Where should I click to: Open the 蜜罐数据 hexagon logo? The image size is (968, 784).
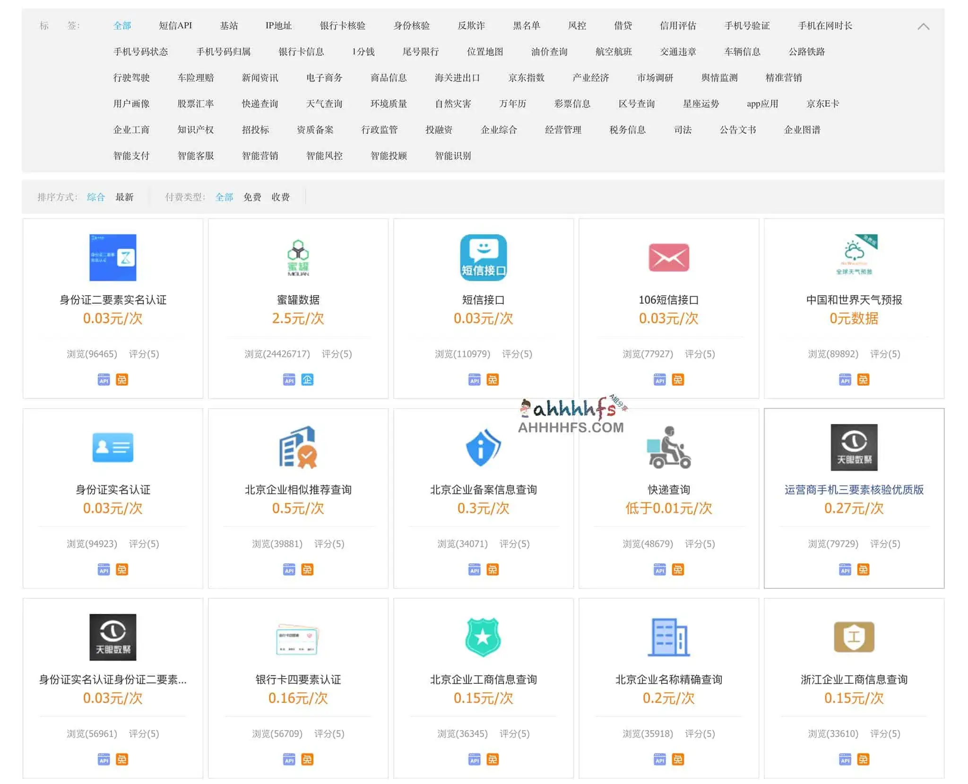pyautogui.click(x=298, y=258)
